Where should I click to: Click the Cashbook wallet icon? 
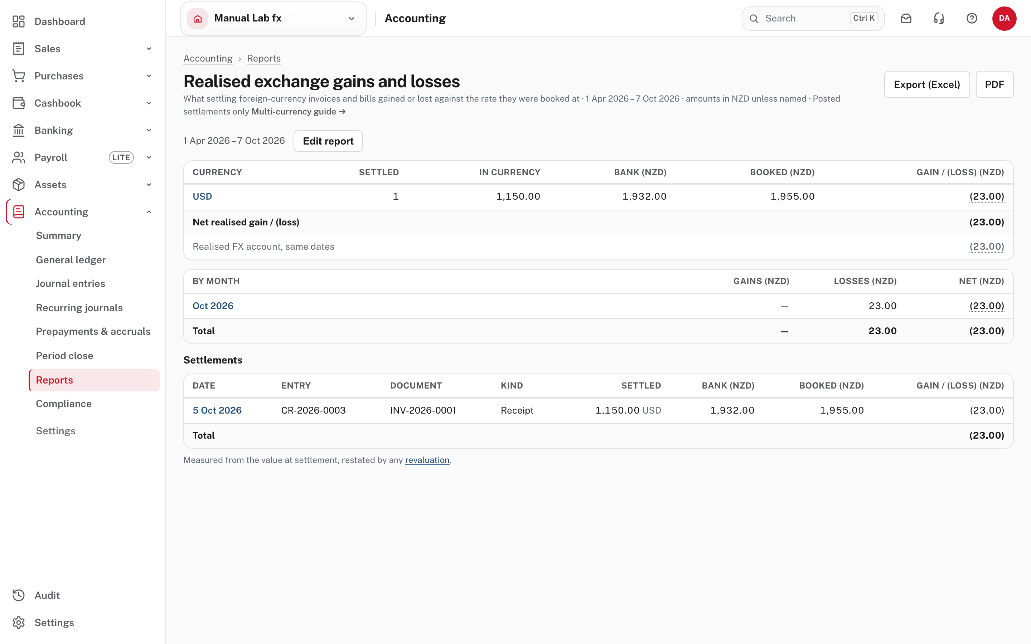coord(18,103)
